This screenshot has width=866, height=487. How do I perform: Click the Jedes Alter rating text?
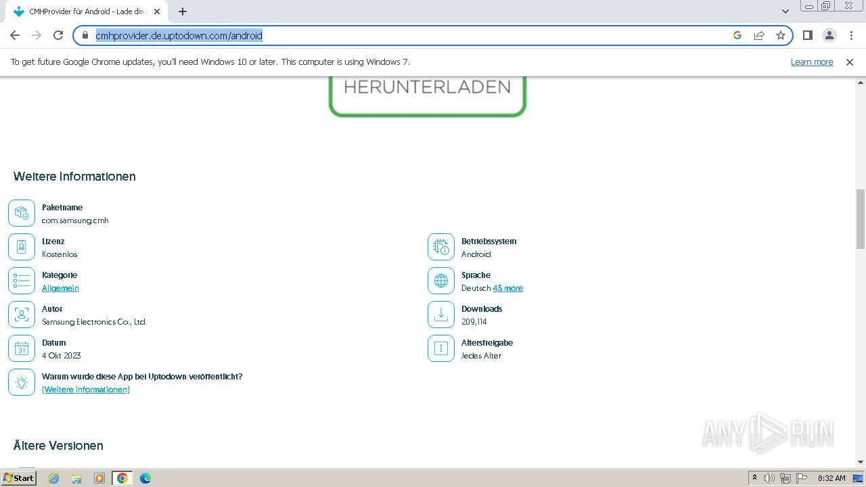[481, 356]
